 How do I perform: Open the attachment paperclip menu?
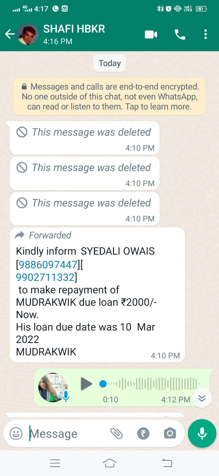pos(117,433)
